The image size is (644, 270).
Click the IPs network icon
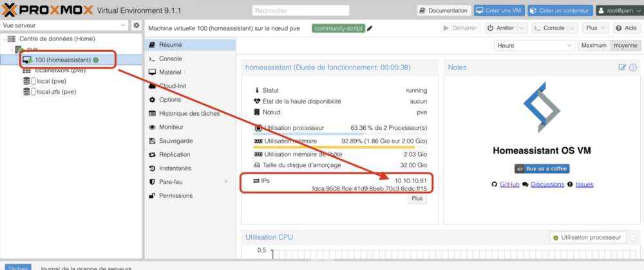256,181
